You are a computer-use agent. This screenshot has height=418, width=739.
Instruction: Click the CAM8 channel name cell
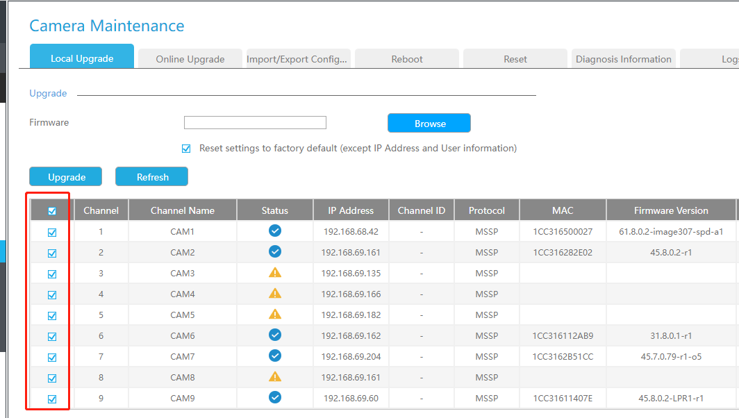pos(183,378)
